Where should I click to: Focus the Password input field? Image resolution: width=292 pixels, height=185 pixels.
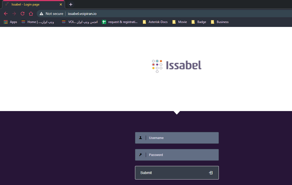click(177, 155)
